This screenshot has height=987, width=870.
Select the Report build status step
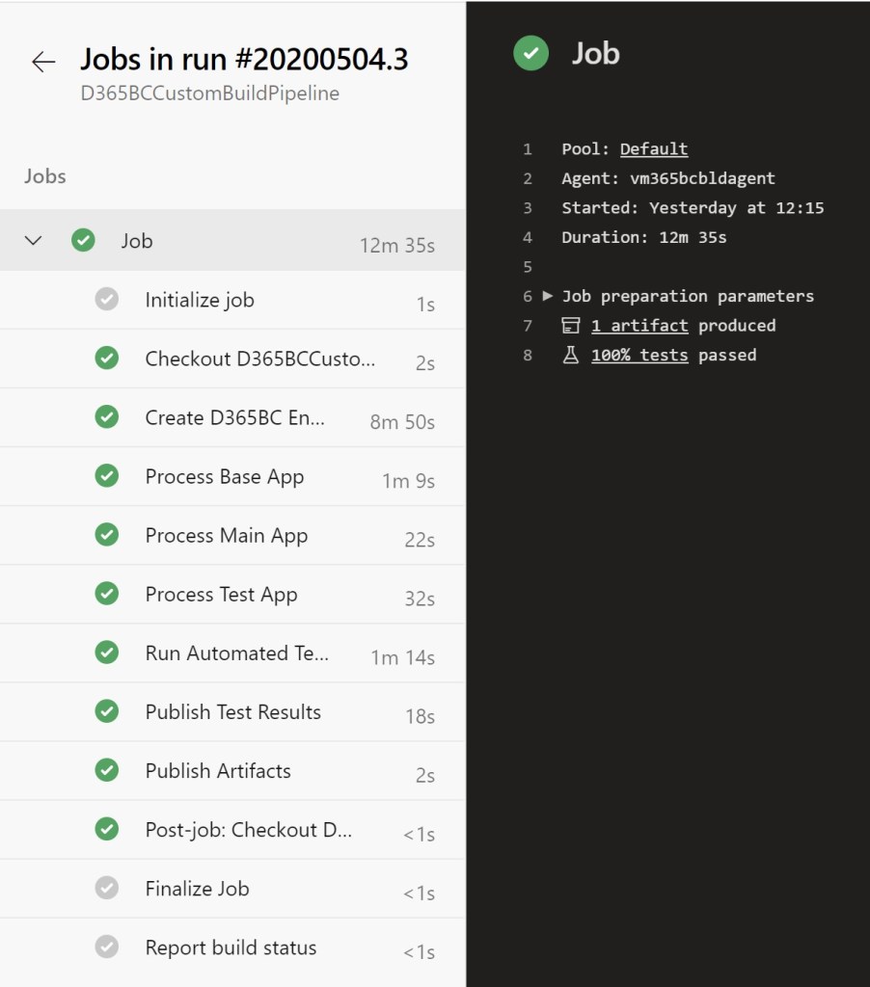(231, 947)
